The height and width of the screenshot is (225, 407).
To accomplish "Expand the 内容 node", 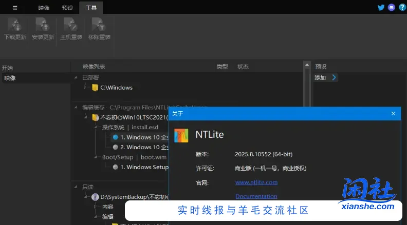I will 96,207.
